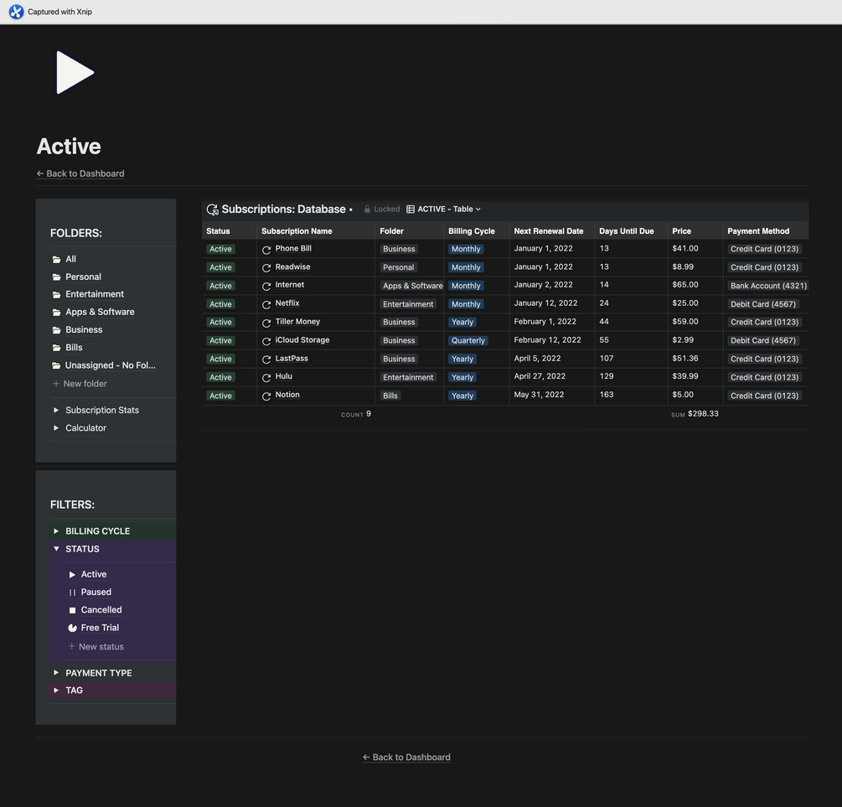Open the Netflix subscription entry
Viewport: 842px width, 807px height.
(287, 303)
